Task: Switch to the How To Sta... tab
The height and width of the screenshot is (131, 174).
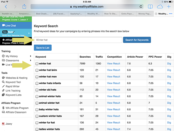Action: (x=111, y=14)
